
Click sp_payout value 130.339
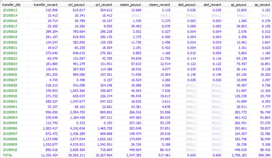coord(241,96)
